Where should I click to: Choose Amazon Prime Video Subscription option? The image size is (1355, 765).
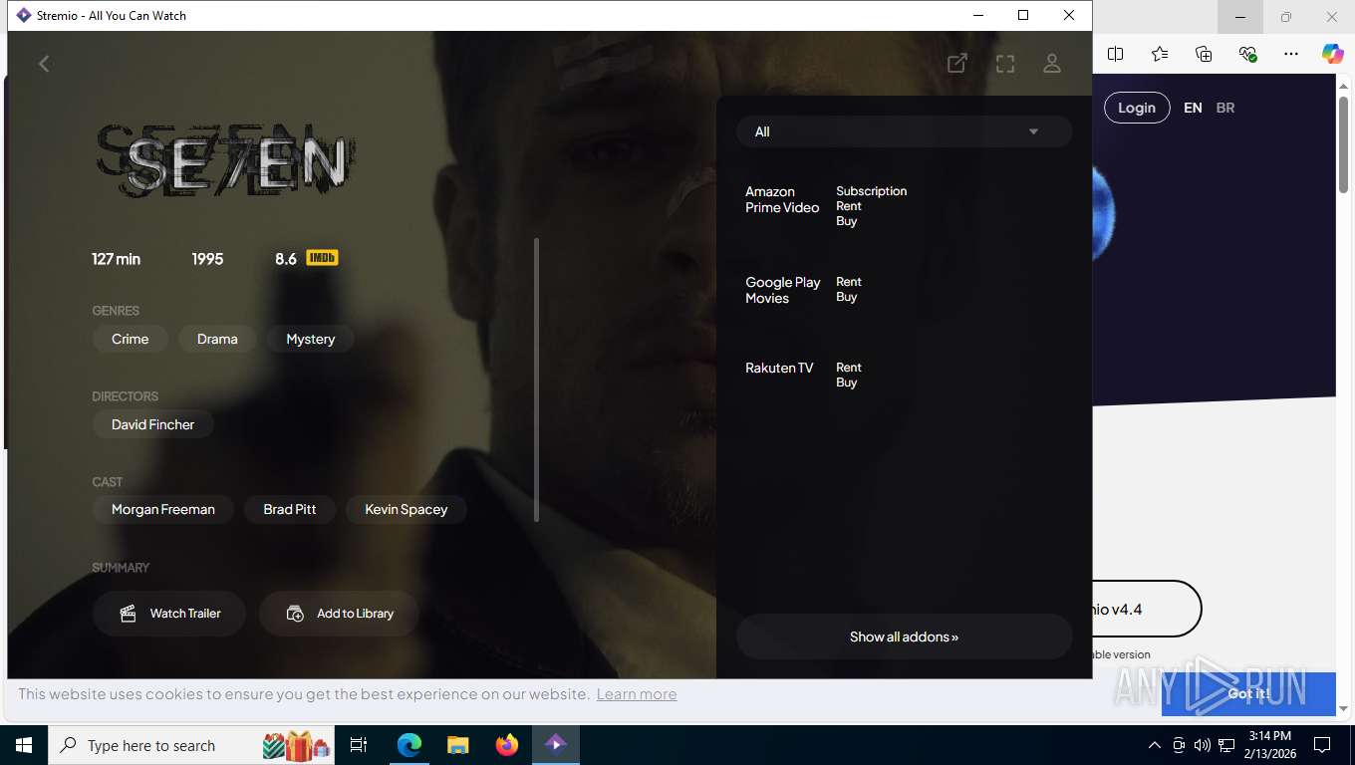pos(871,191)
